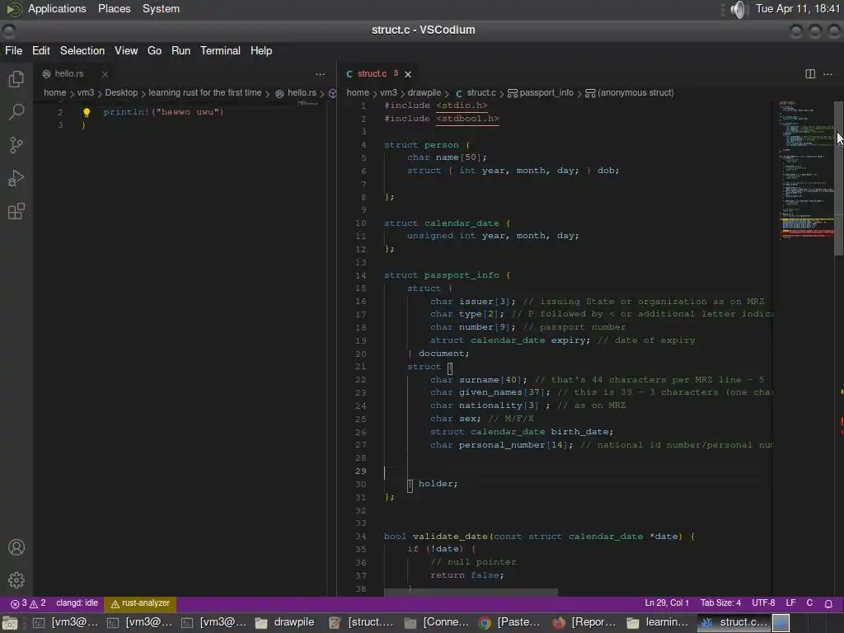
Task: Open the Terminal menu
Action: (x=220, y=50)
